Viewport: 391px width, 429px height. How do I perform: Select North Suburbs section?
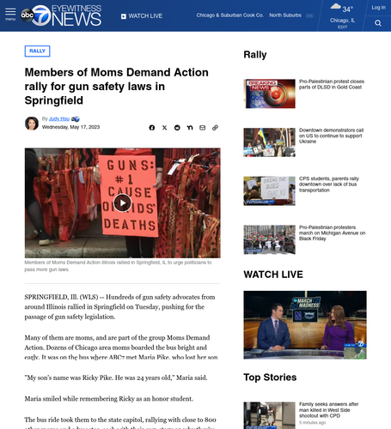pyautogui.click(x=285, y=15)
